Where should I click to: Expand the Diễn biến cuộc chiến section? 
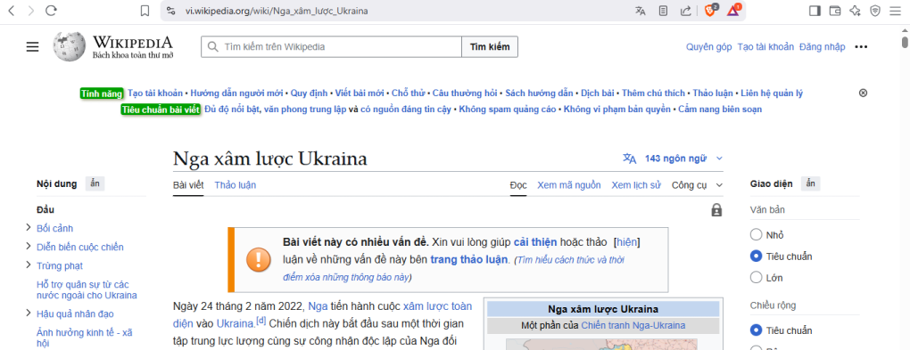(29, 247)
